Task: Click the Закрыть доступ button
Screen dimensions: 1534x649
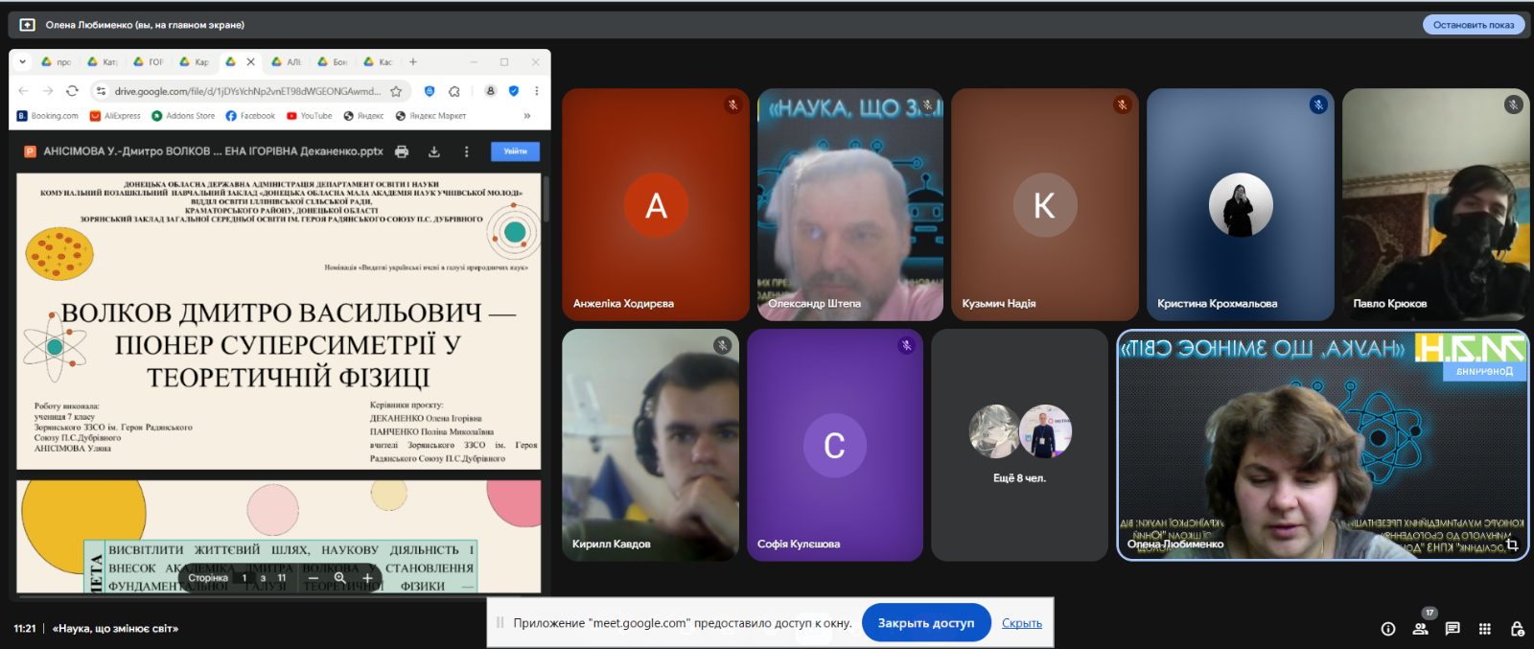Action: coord(926,623)
